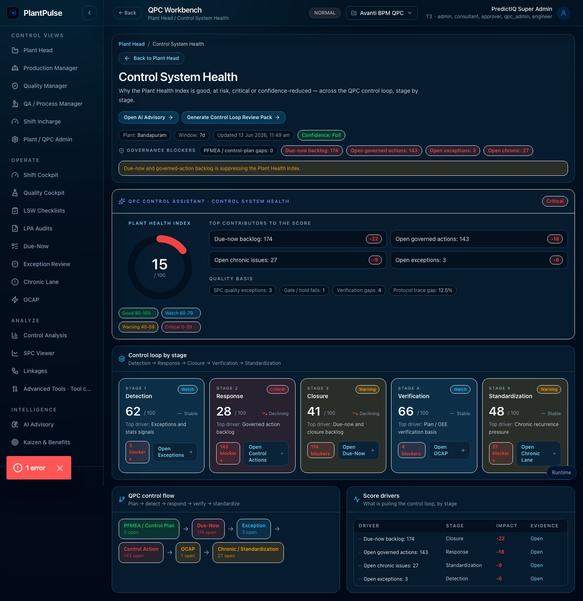Open Due-Now list icon in sidebar

coord(15,246)
